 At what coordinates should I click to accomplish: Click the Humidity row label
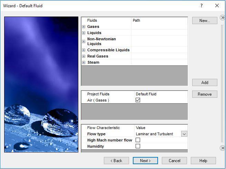[96, 146]
